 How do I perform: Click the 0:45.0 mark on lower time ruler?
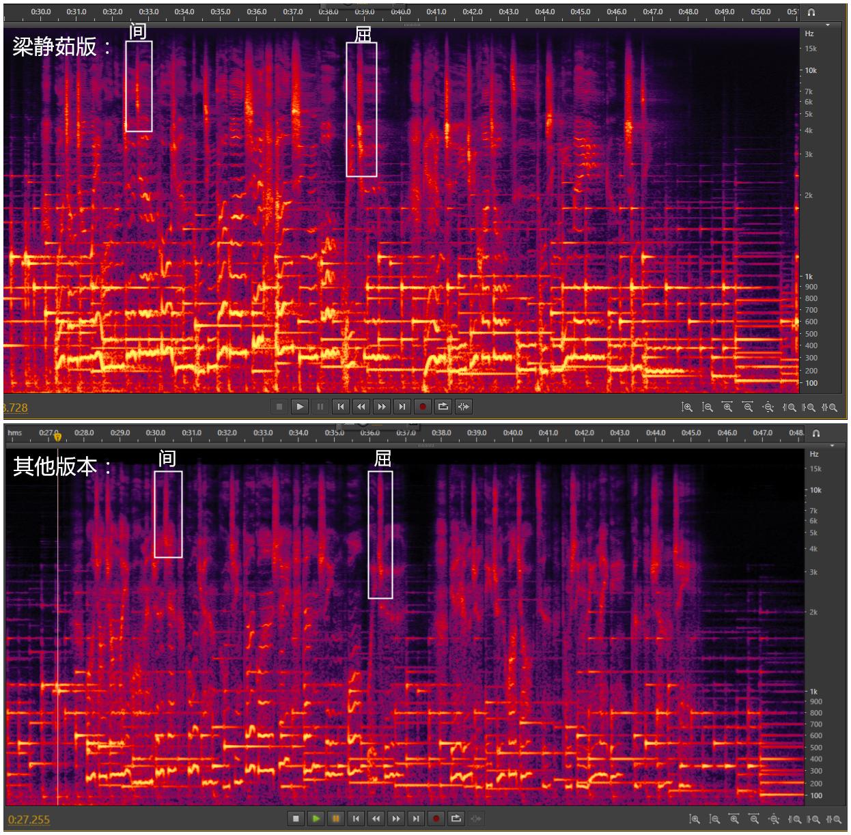coord(691,433)
